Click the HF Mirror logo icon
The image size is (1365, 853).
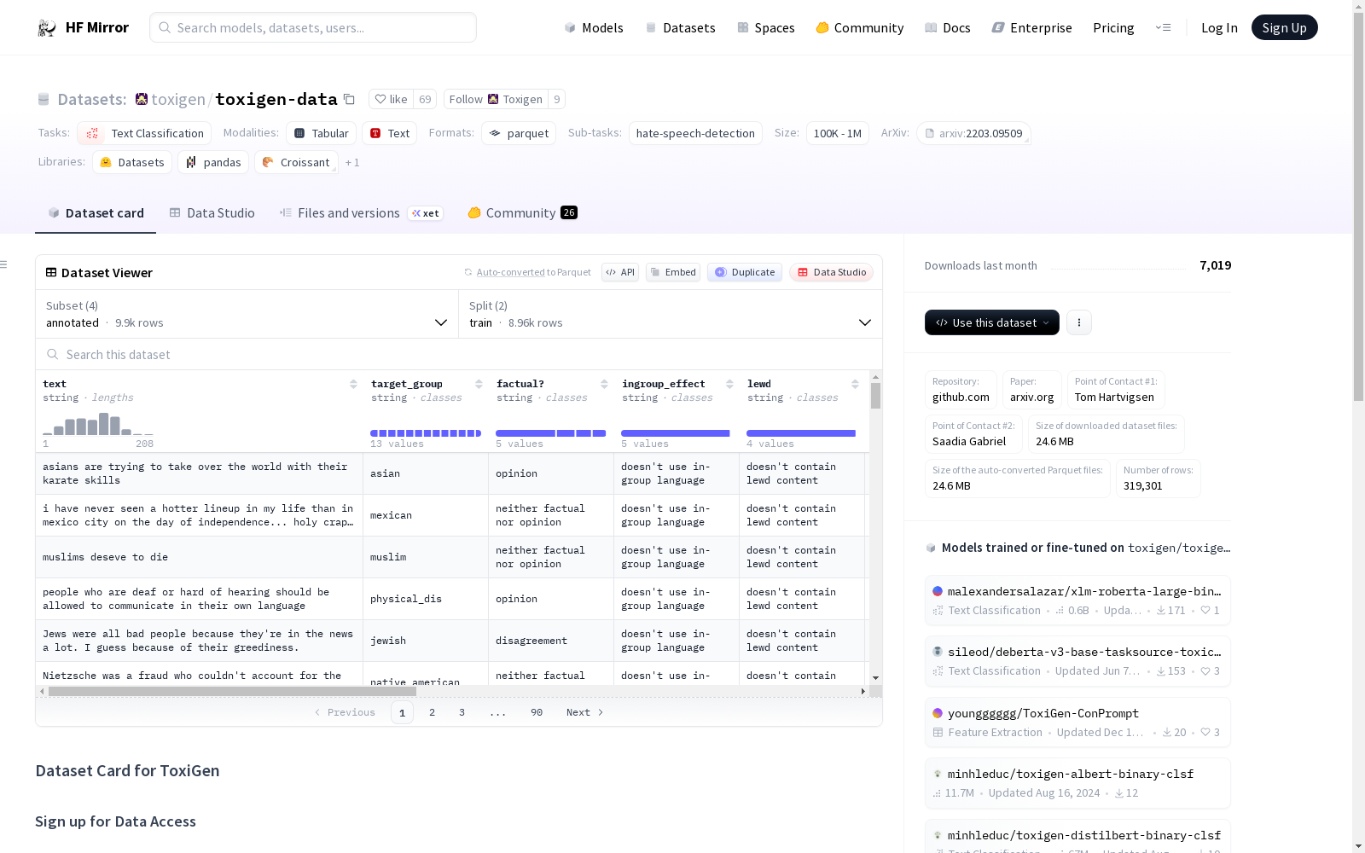click(x=47, y=28)
